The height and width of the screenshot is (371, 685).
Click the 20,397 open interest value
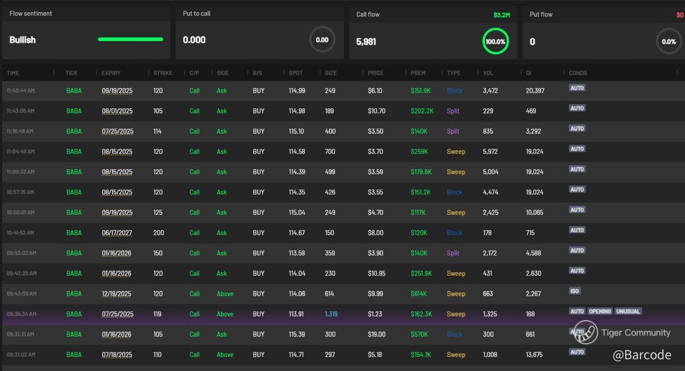[535, 91]
